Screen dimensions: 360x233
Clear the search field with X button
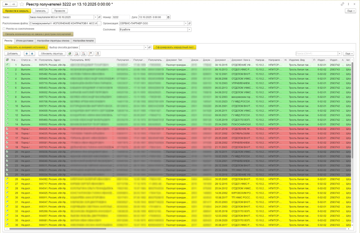click(x=339, y=54)
